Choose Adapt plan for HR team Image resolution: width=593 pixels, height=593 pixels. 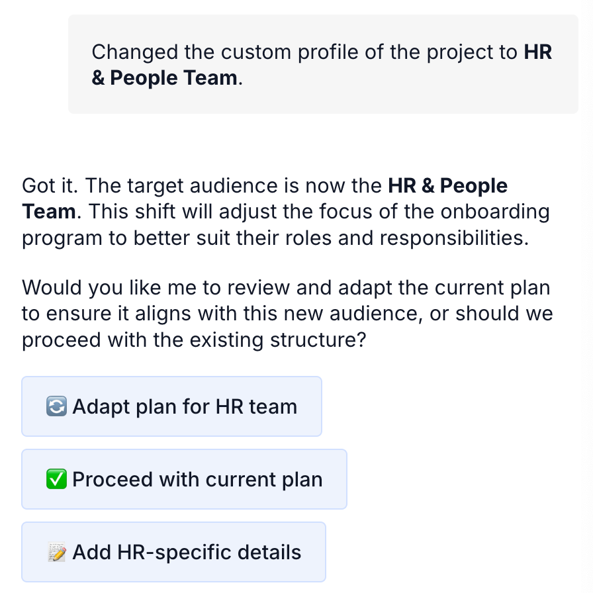click(171, 406)
